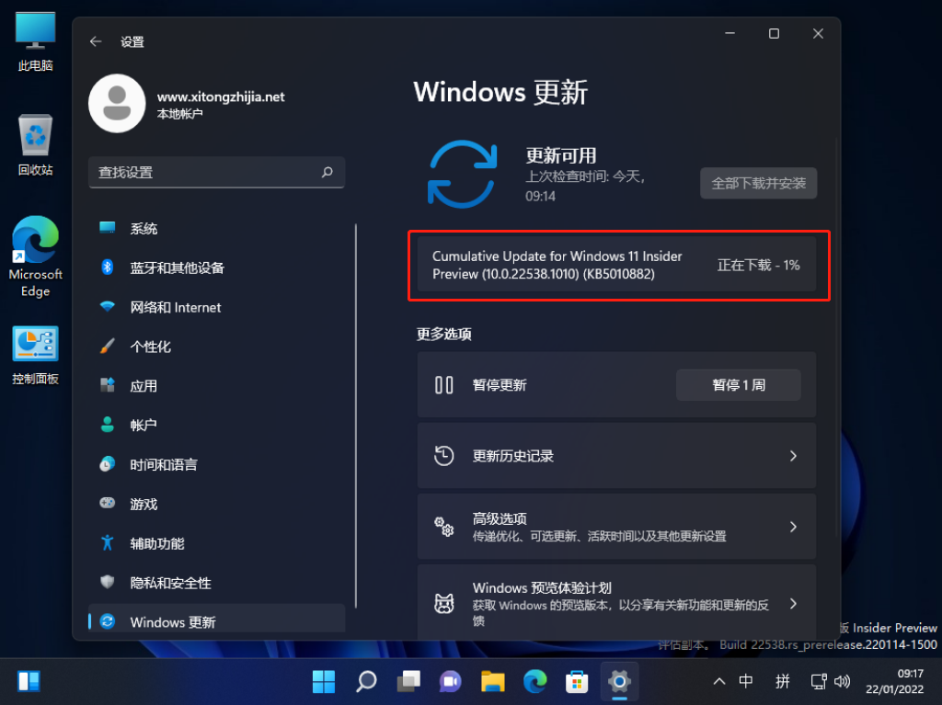The height and width of the screenshot is (705, 942).
Task: Open 游戏 settings category
Action: point(217,504)
